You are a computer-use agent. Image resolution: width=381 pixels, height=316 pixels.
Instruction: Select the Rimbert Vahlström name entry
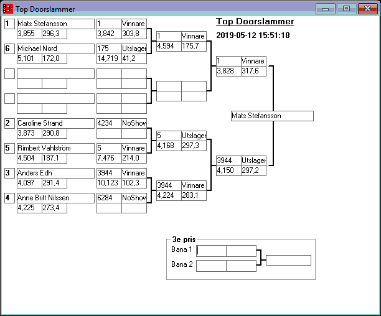tap(55, 148)
